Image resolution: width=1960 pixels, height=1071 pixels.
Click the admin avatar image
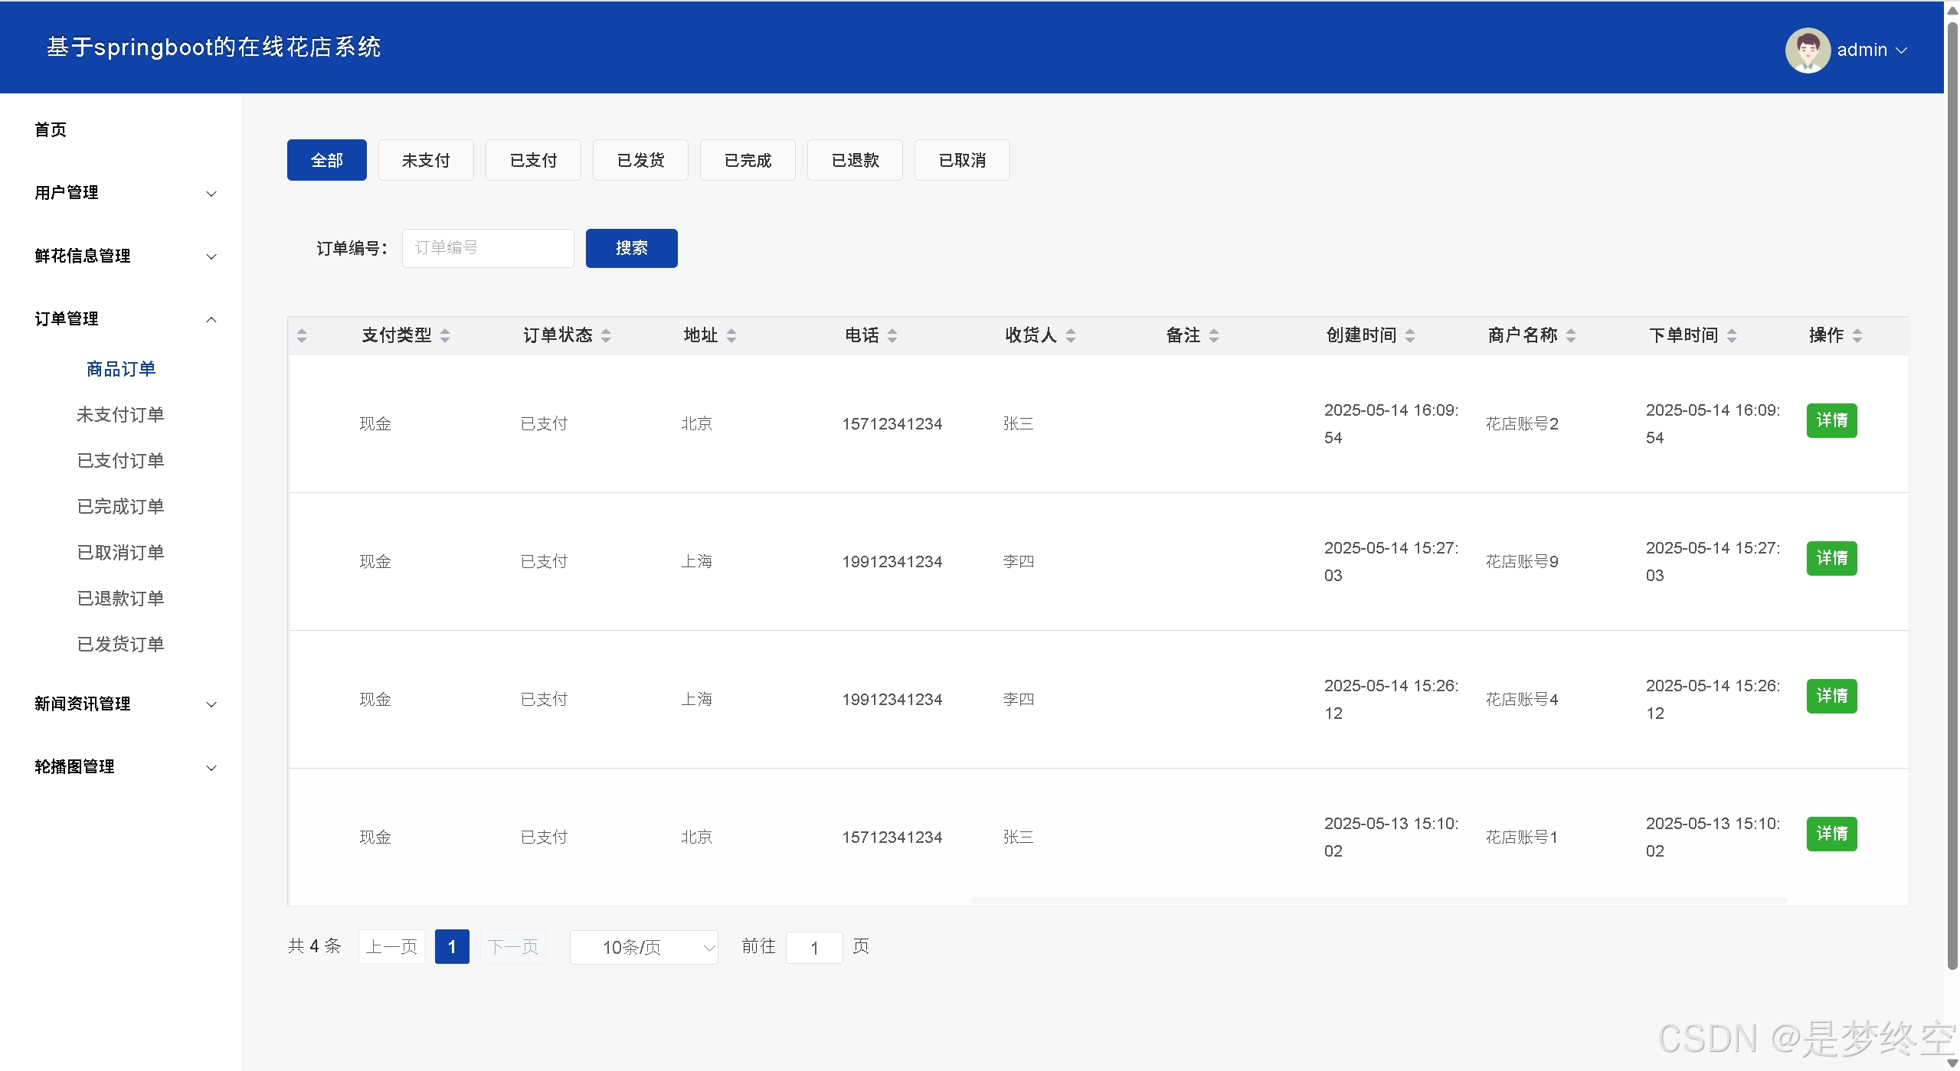pyautogui.click(x=1807, y=49)
